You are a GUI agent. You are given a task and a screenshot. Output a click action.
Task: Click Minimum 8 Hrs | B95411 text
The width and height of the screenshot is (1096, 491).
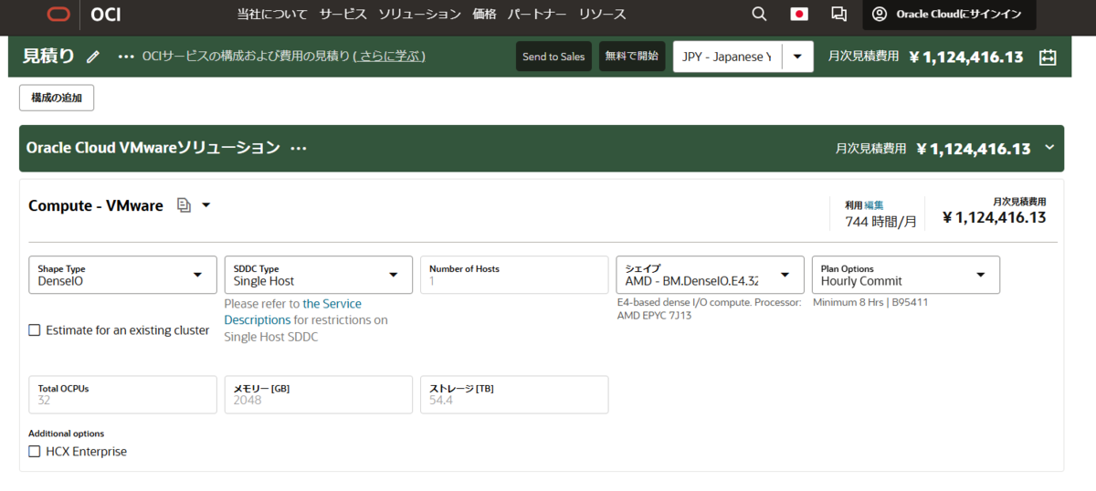(870, 302)
